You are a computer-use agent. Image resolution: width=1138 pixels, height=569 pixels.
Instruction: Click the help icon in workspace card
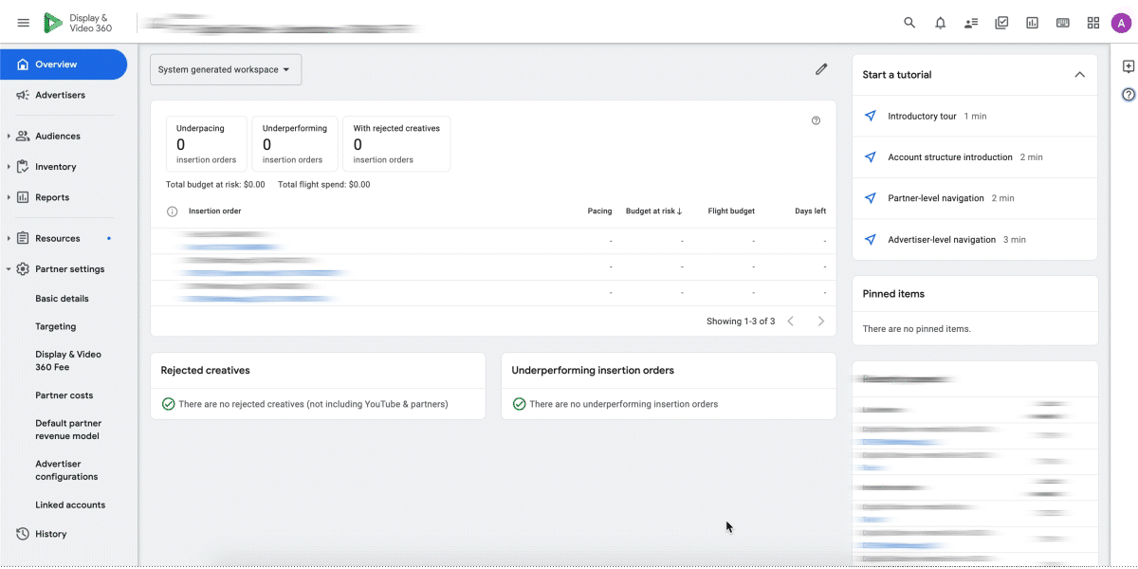(x=816, y=120)
